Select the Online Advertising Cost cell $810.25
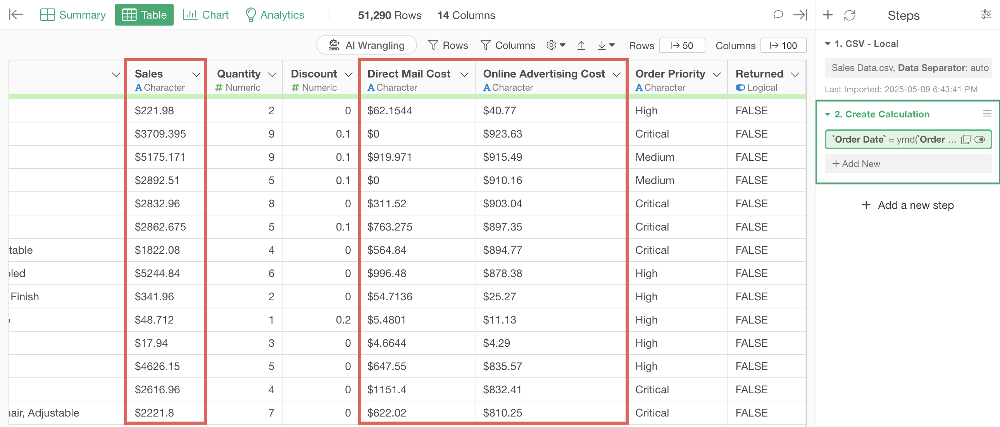 pos(550,413)
